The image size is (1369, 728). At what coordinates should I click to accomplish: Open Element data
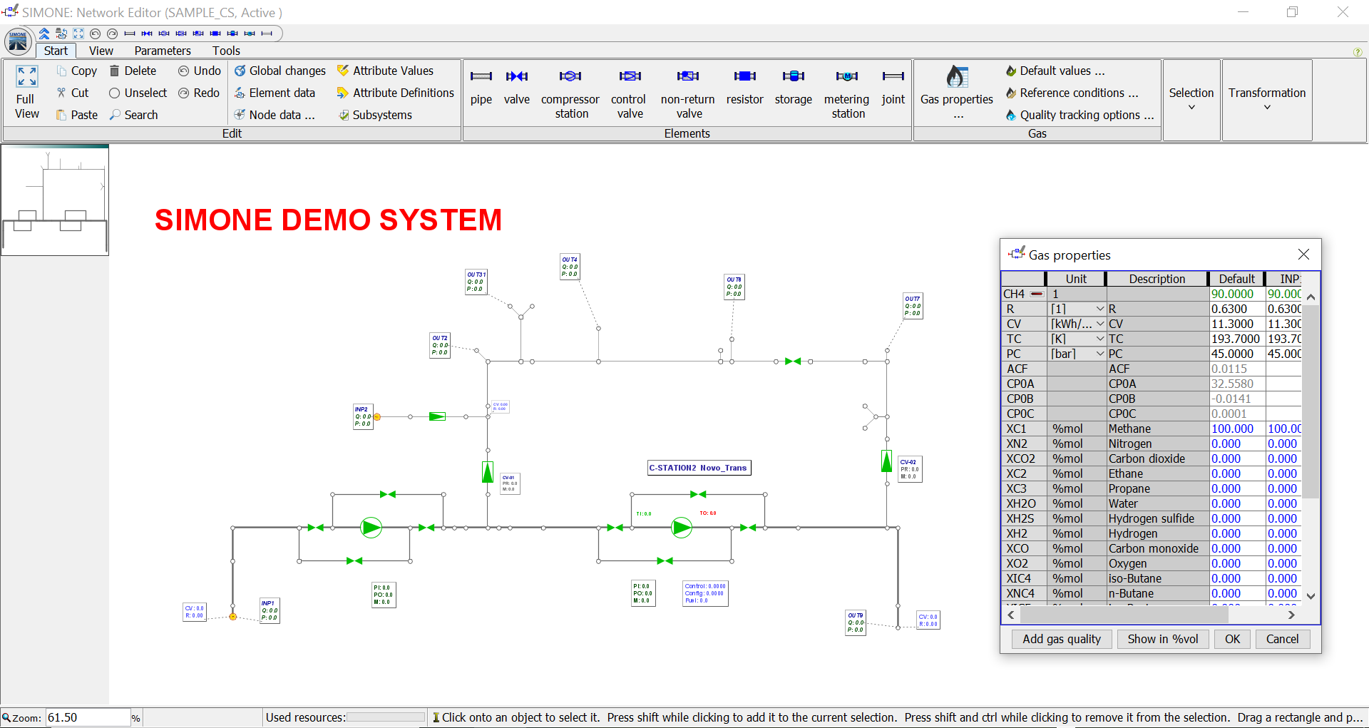(275, 93)
